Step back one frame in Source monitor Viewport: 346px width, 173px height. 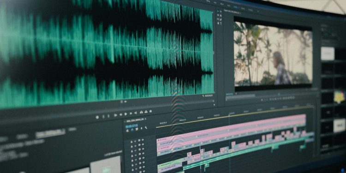coord(121,114)
